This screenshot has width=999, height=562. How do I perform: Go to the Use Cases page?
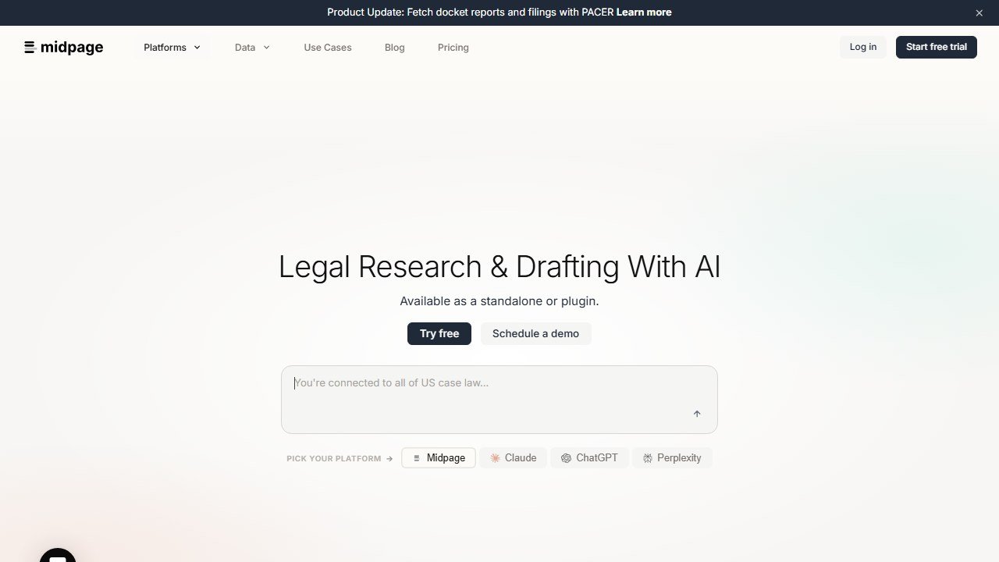pos(328,48)
